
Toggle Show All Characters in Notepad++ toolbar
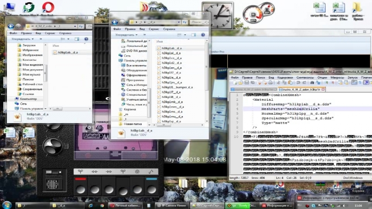(x=360, y=83)
